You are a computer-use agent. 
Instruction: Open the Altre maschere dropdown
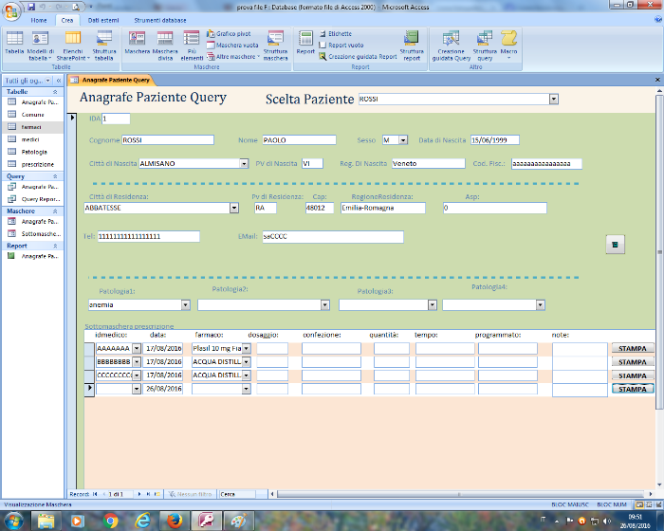233,56
